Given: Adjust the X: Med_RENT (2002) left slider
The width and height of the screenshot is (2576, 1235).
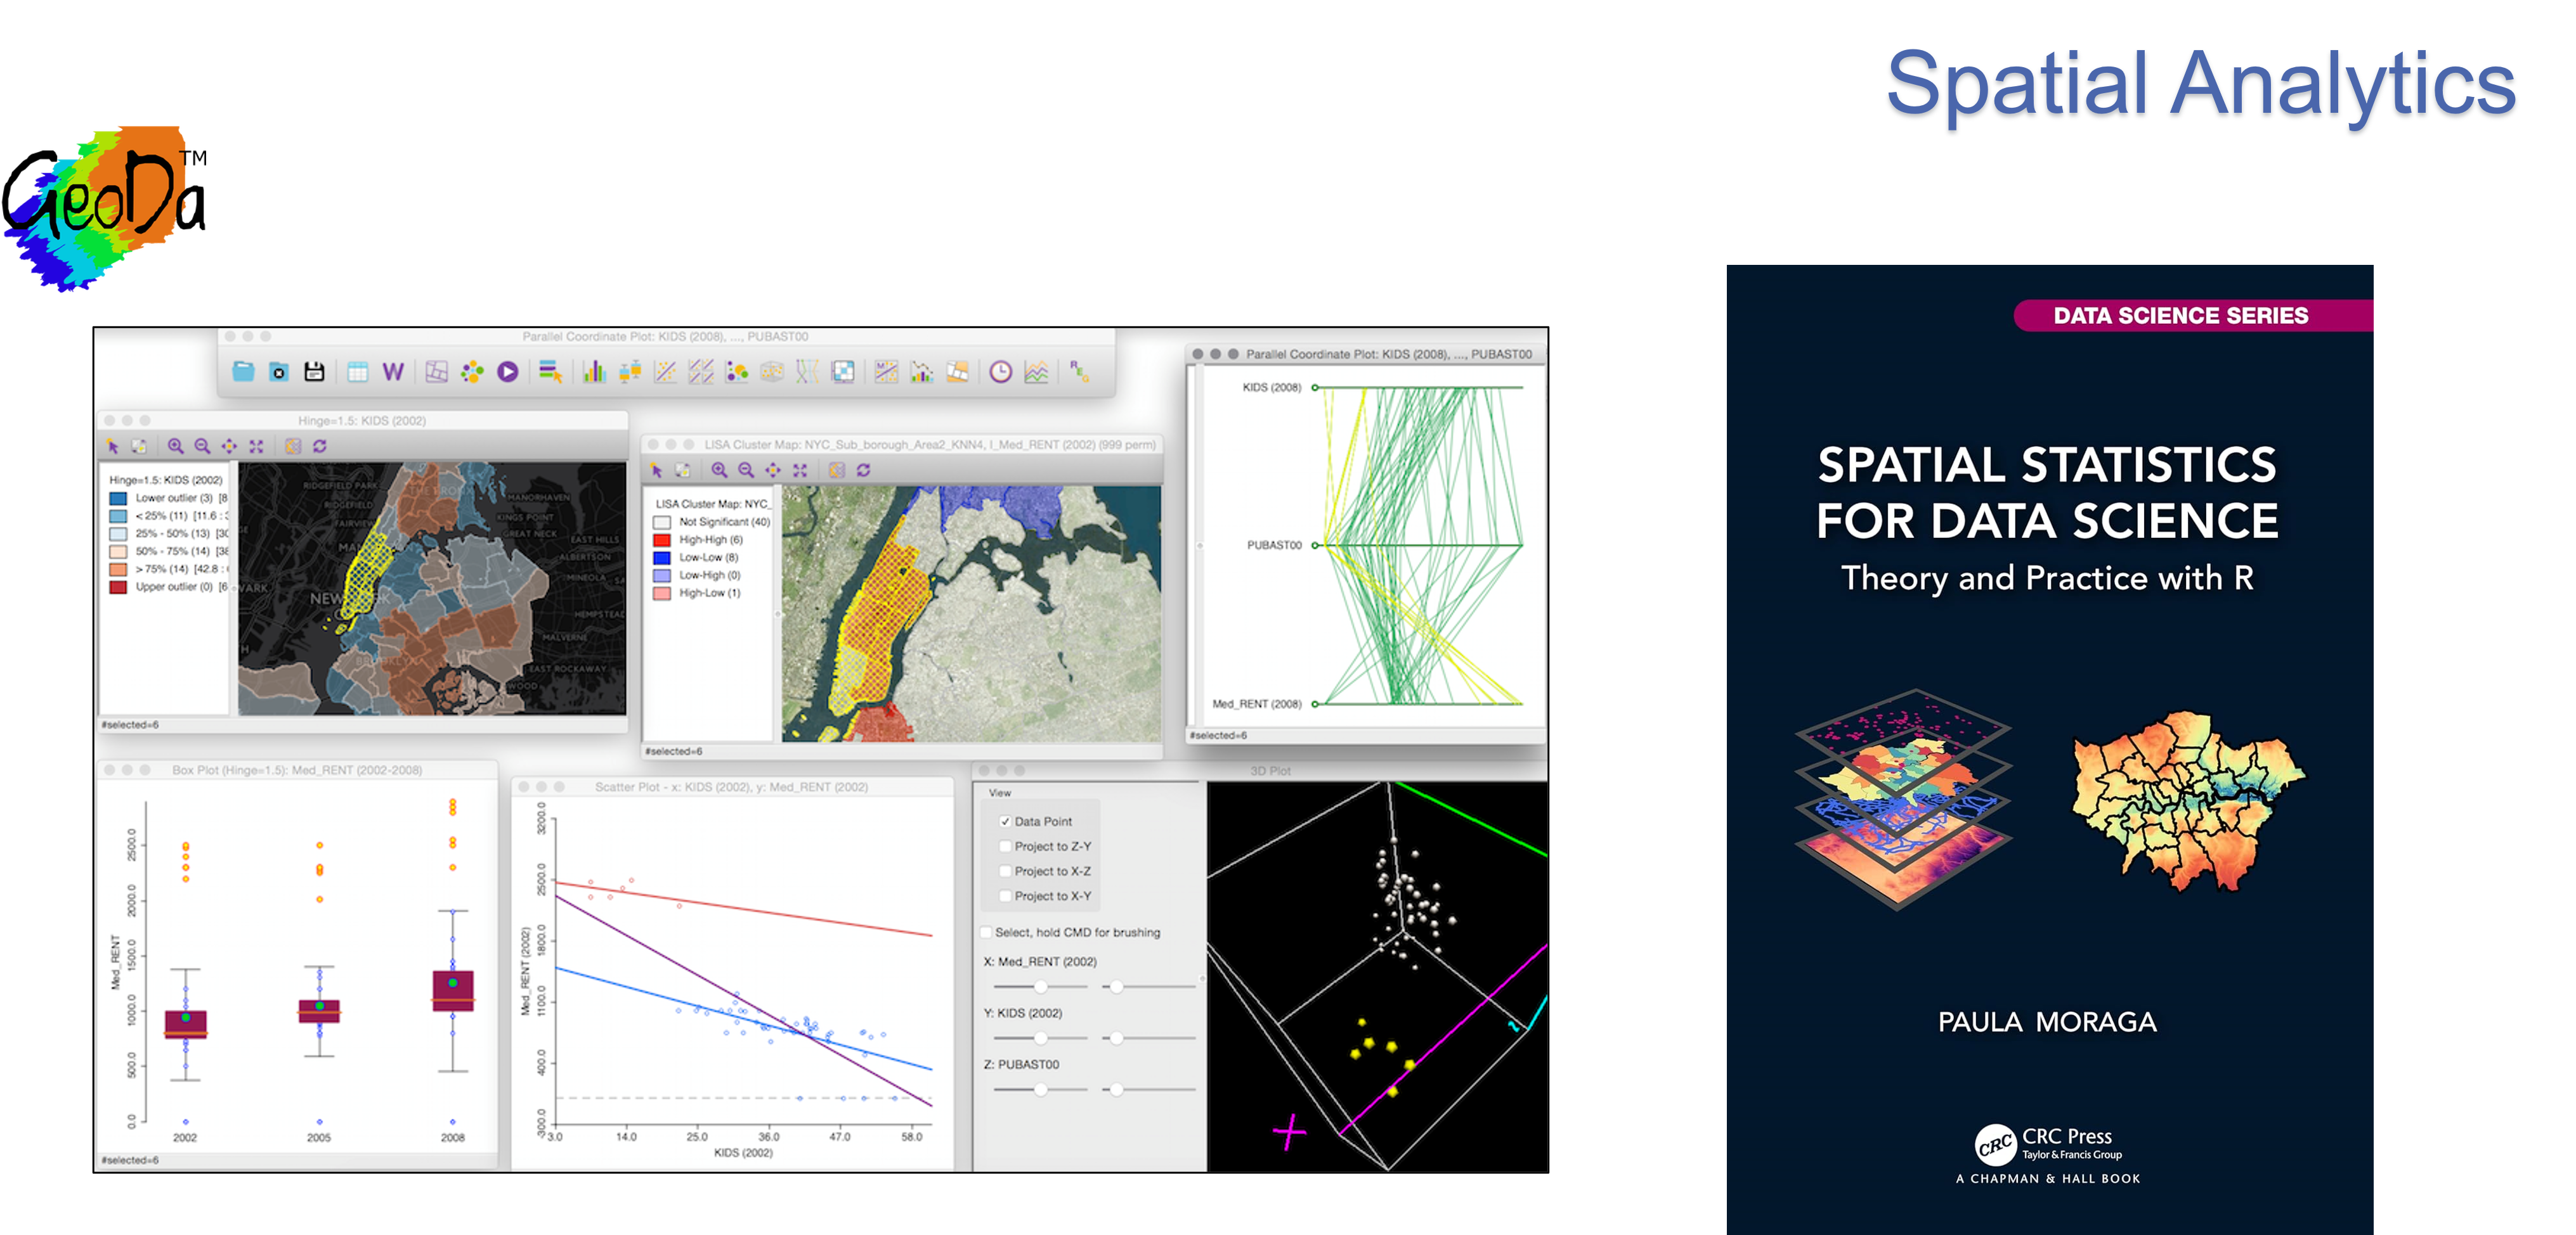Looking at the screenshot, I should pyautogui.click(x=1040, y=986).
